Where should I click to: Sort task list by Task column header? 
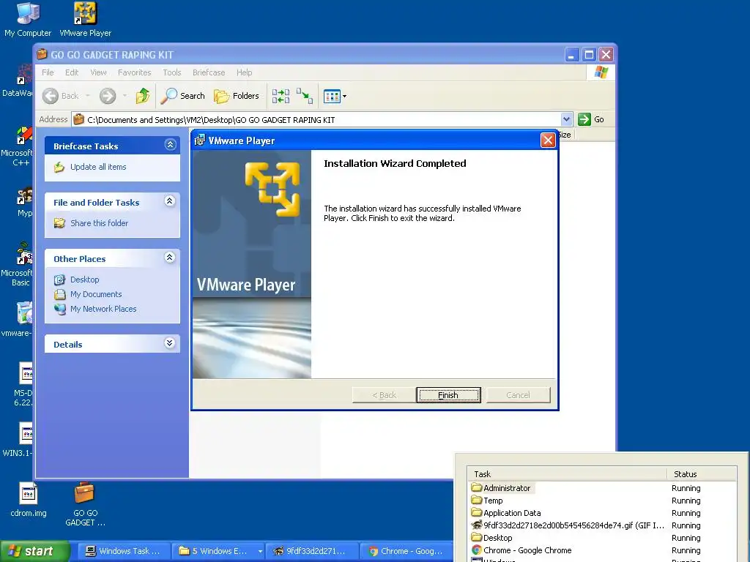tap(567, 474)
